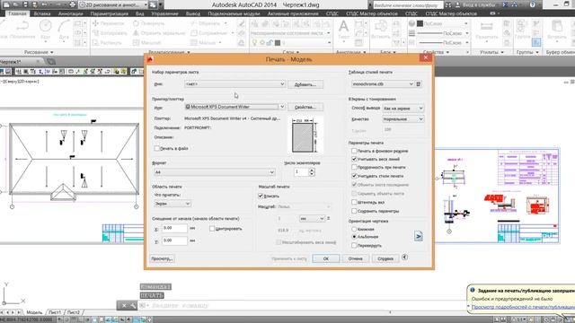Enable Сохранить параметры checkbox
This screenshot has width=575, height=323.
tap(354, 211)
